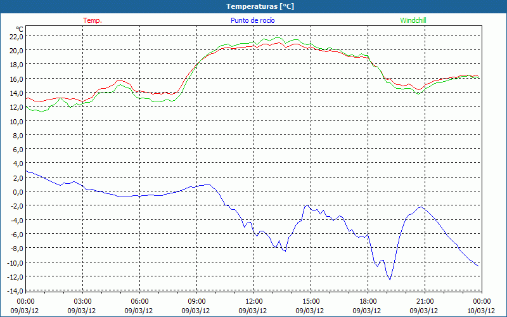Click the Temperaturas [°C] chart title

(260, 6)
